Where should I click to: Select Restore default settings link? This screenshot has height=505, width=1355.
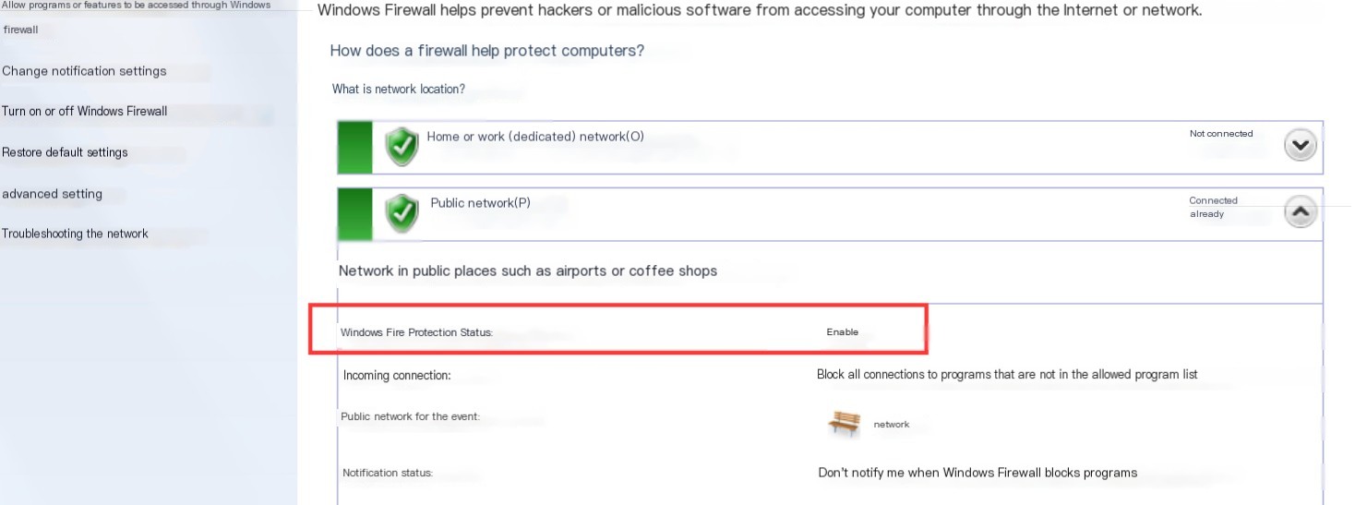click(x=65, y=152)
